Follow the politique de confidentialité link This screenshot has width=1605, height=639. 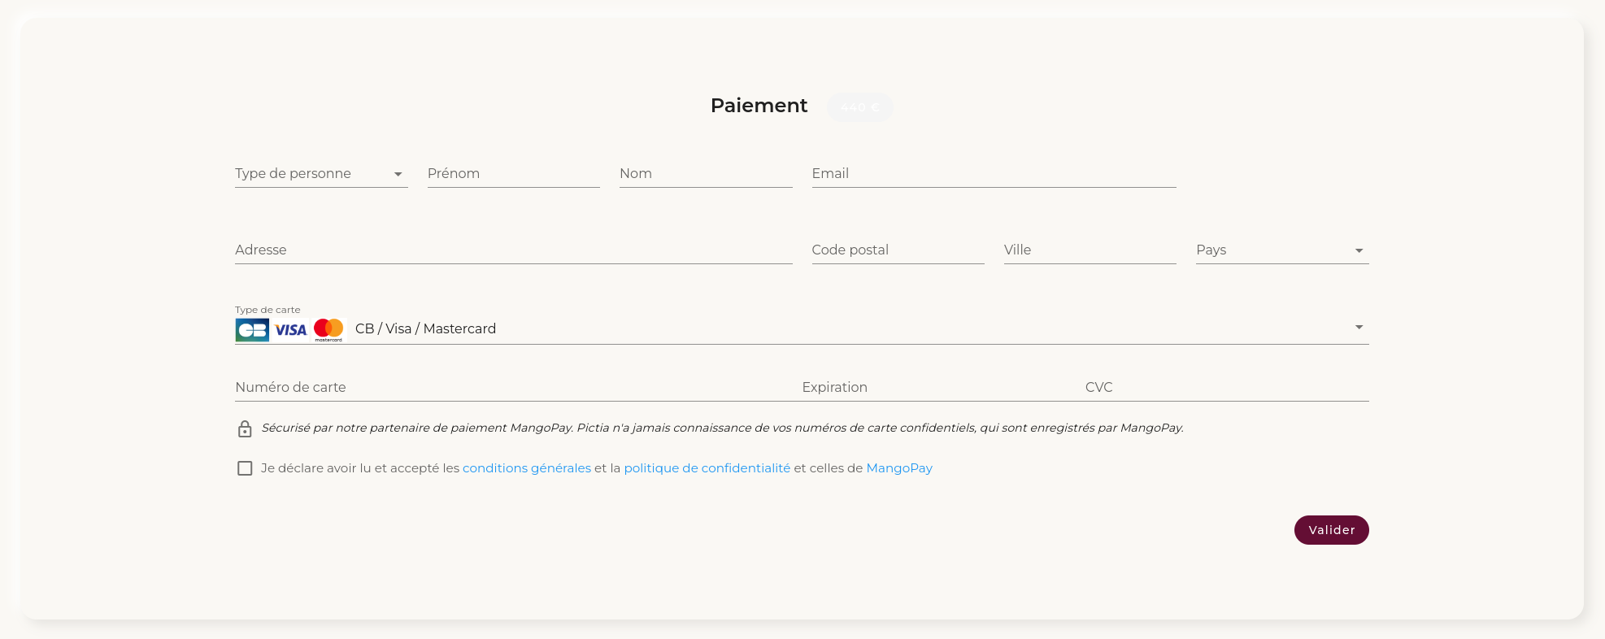click(707, 468)
